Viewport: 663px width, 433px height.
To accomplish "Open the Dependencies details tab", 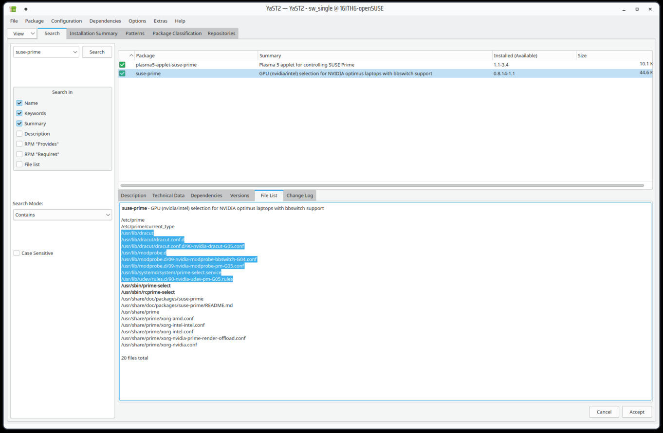I will coord(206,196).
